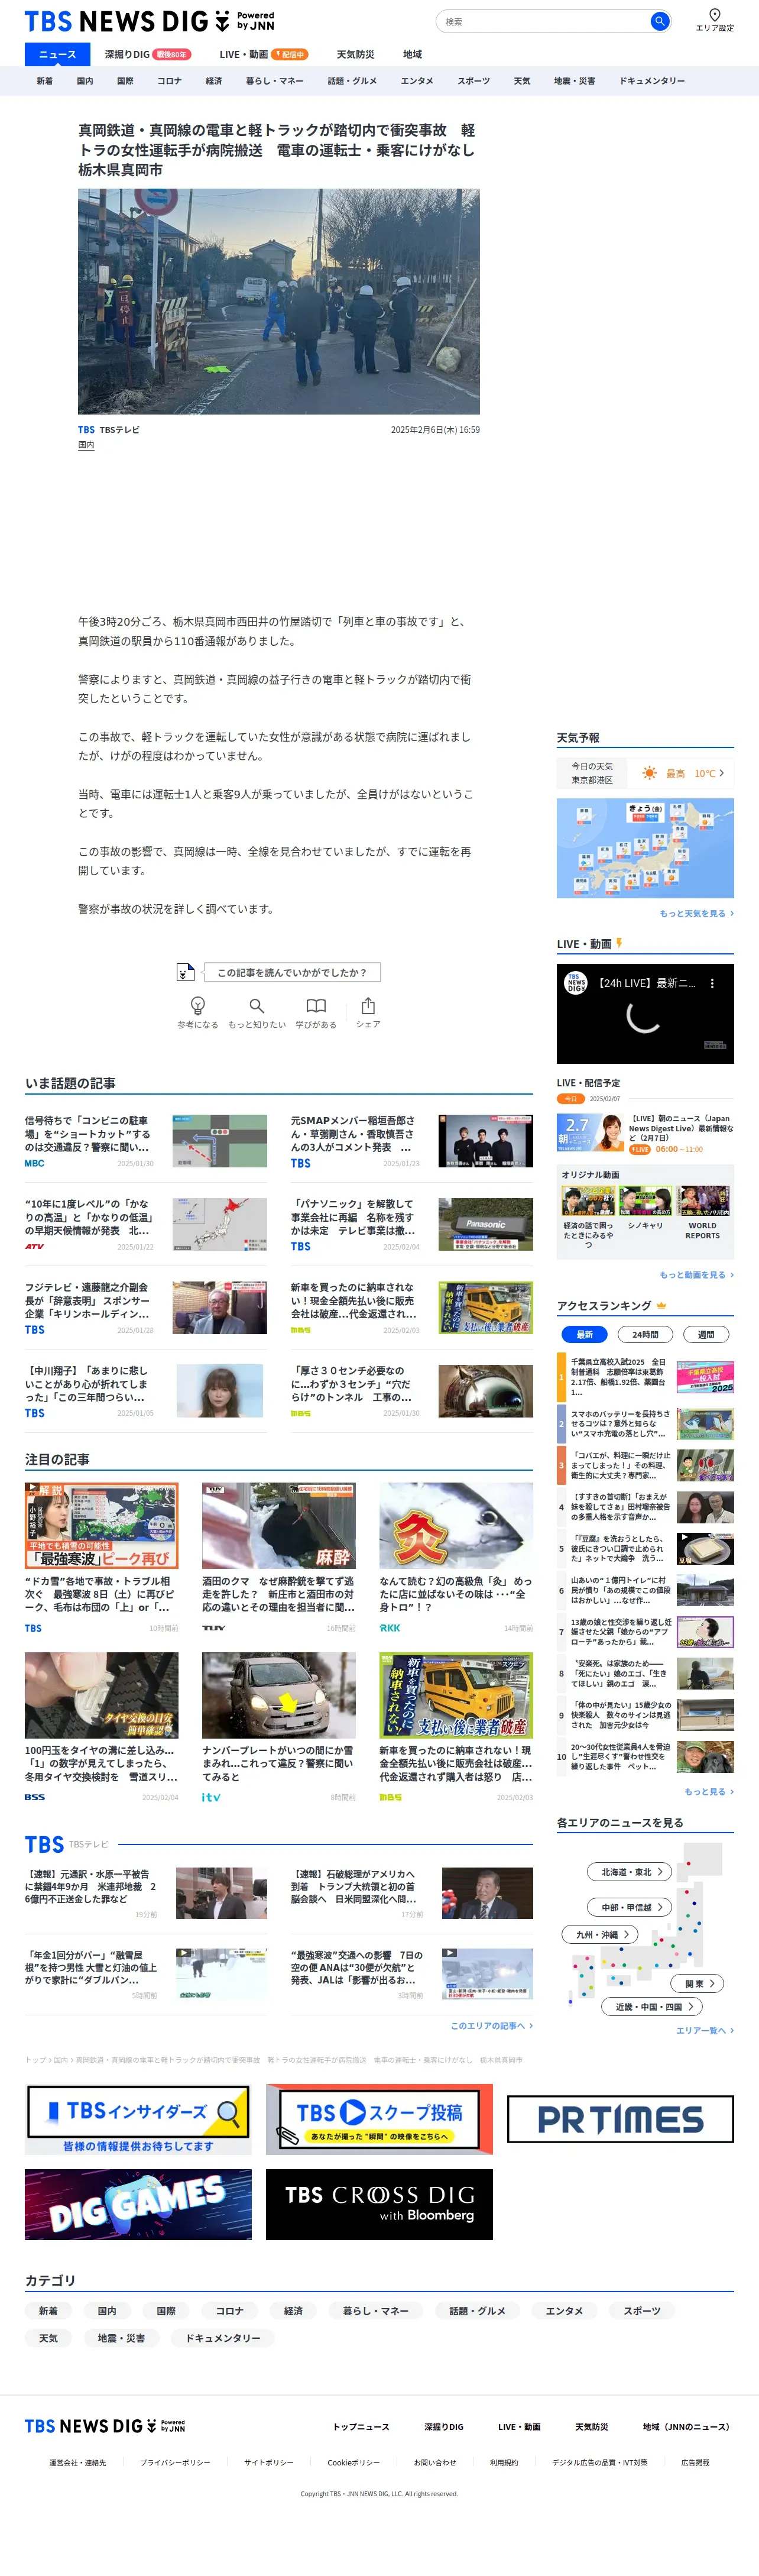
Task: Click the エリア一覧へ link
Action: point(704,2030)
